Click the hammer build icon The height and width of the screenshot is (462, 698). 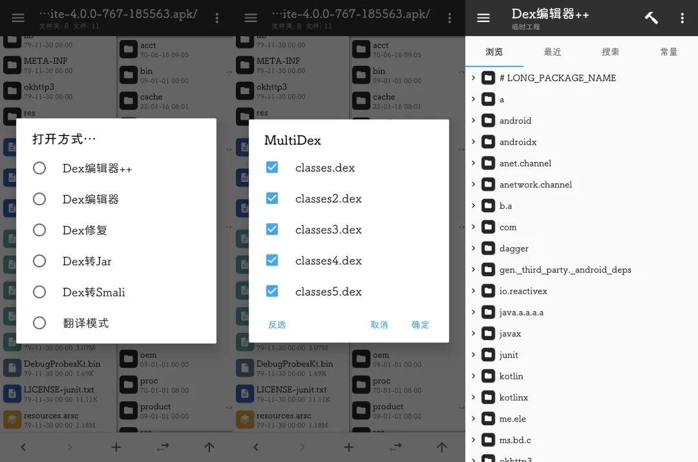click(x=651, y=18)
